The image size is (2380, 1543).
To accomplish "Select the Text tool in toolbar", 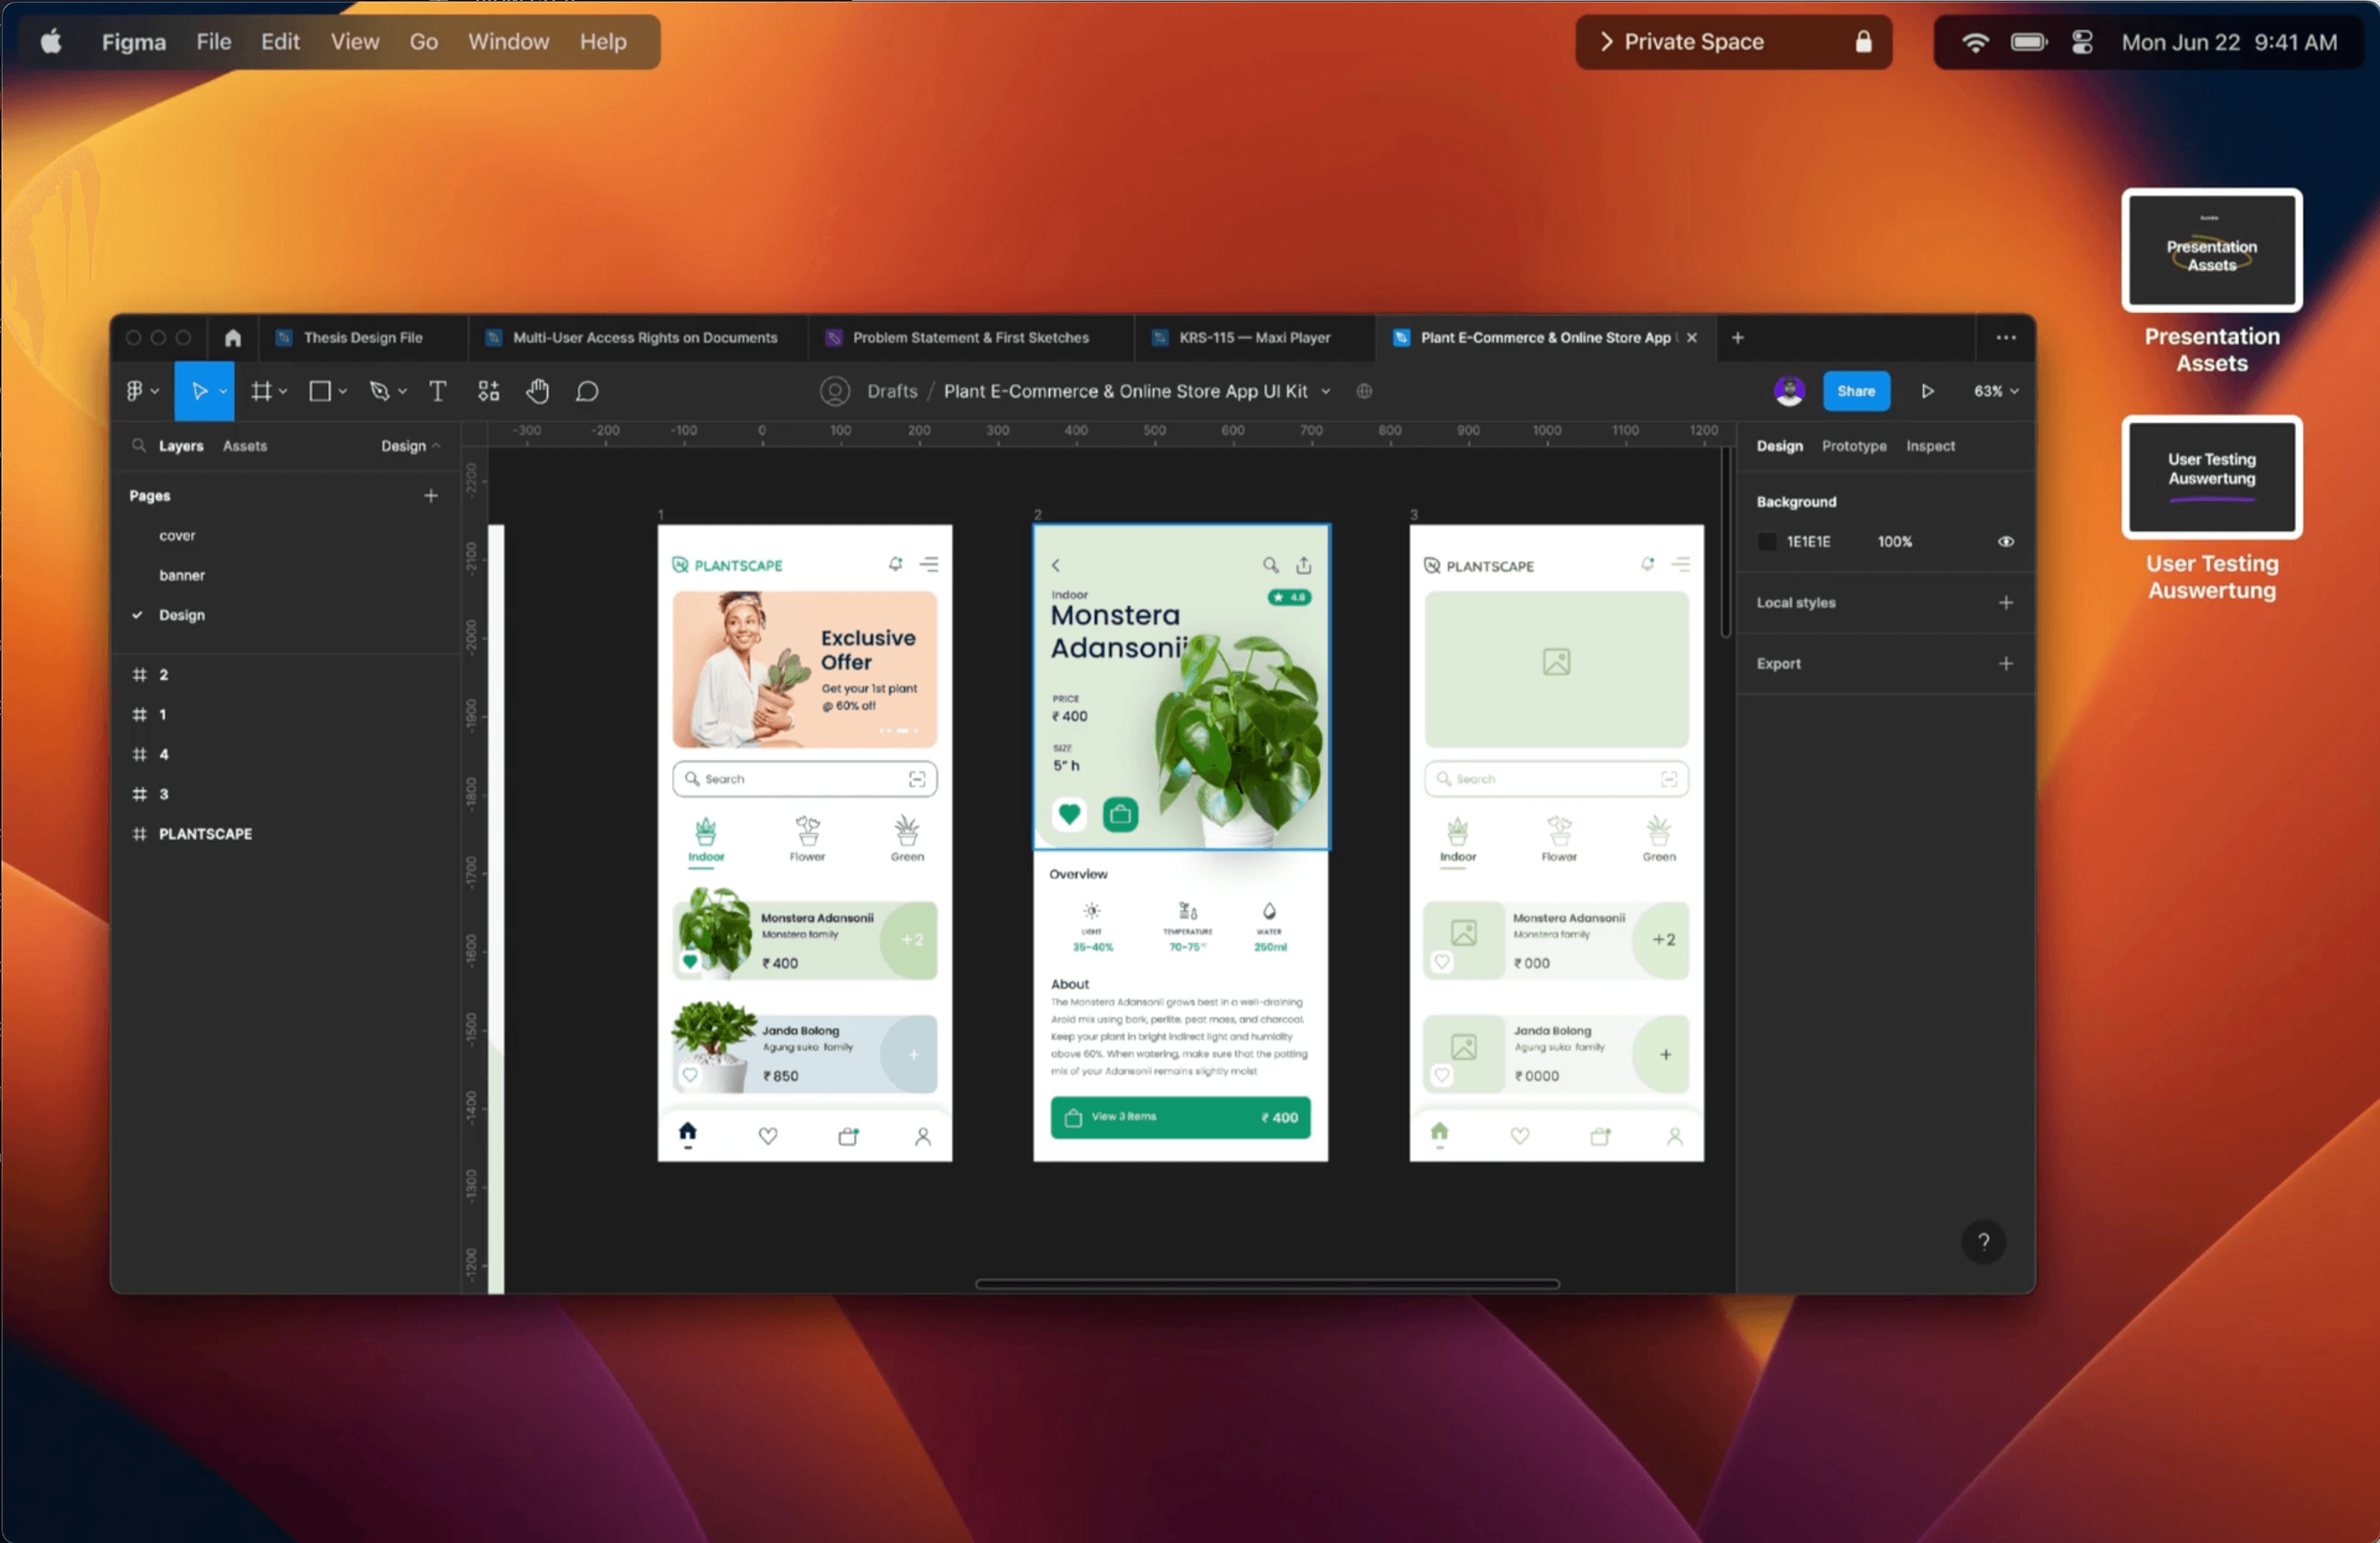I will tap(437, 391).
